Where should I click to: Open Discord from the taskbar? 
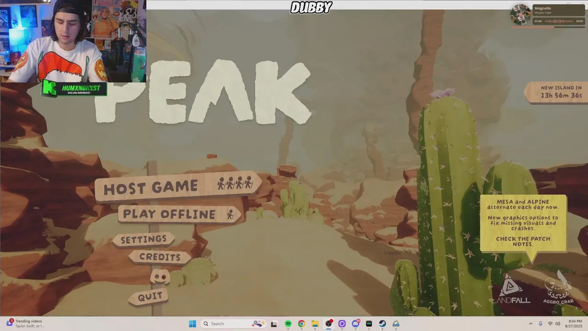356,324
